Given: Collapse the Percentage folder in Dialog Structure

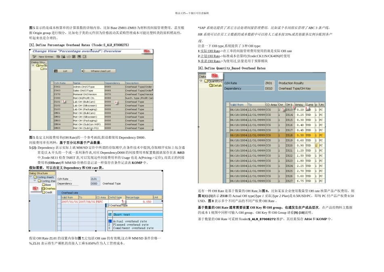Looking at the screenshot, I should pos(33,66).
